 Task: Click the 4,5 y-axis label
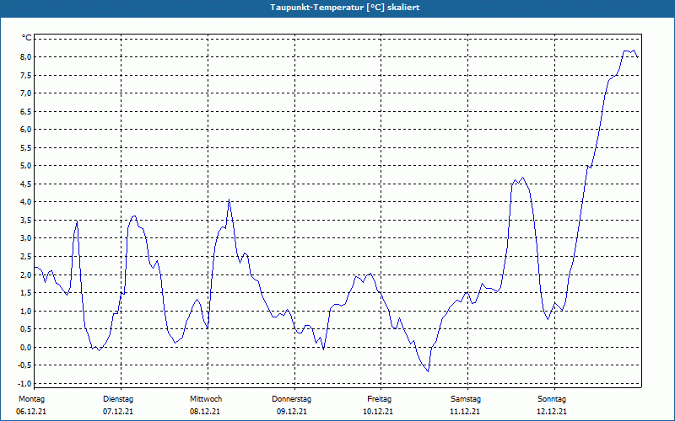click(x=26, y=184)
